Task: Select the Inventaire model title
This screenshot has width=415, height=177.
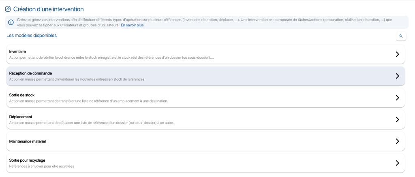Action: pos(17,51)
